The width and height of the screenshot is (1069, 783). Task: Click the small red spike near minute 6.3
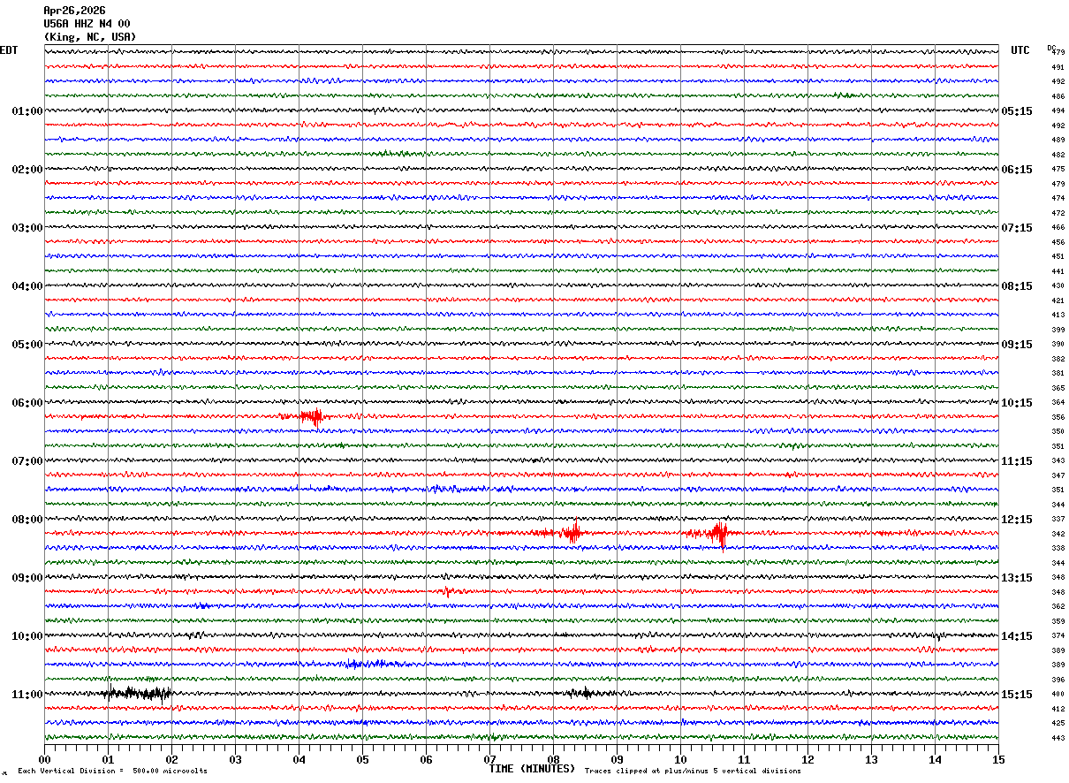coord(448,590)
